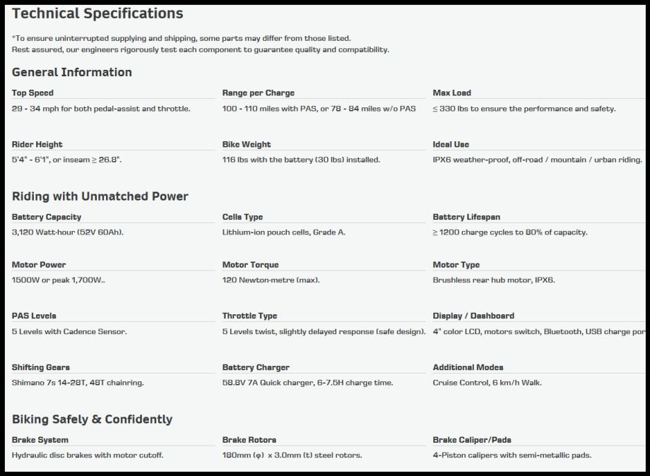Viewport: 650px width, 476px height.
Task: Click the Riding with Unmatched Power heading
Action: pos(100,196)
